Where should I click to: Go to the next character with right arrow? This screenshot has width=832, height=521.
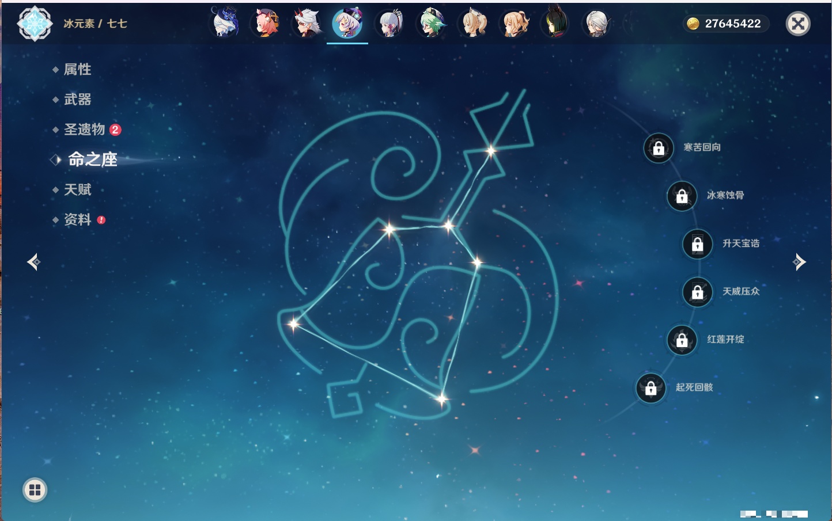[799, 262]
